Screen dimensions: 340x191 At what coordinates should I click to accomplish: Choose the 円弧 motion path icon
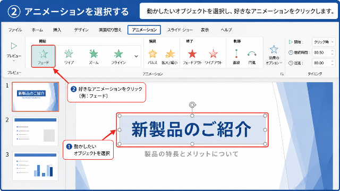point(252,54)
